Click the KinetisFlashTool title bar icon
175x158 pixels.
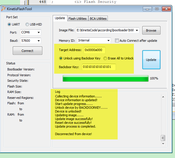coord(3,9)
